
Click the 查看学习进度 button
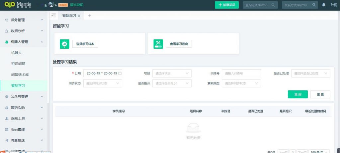coord(179,44)
